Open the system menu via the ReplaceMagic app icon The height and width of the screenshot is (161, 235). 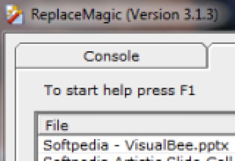(14, 15)
